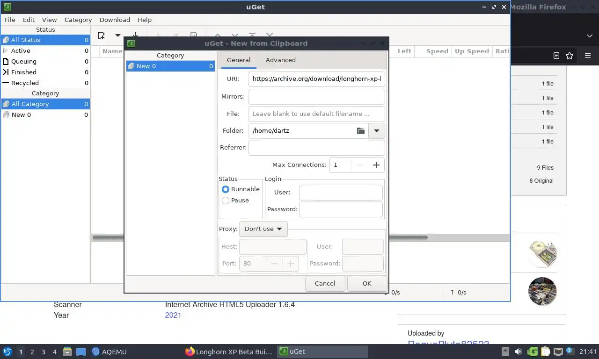Screen dimensions: 599x359
Task: Switch to workspace 2 on taskbar
Action: point(32,352)
